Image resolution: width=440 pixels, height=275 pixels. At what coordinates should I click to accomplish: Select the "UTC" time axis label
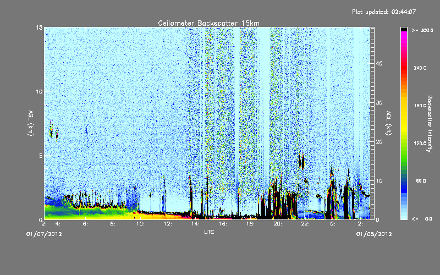pos(209,232)
